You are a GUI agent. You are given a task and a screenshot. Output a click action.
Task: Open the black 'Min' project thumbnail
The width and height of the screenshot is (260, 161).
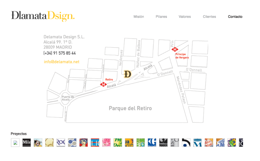(27, 143)
